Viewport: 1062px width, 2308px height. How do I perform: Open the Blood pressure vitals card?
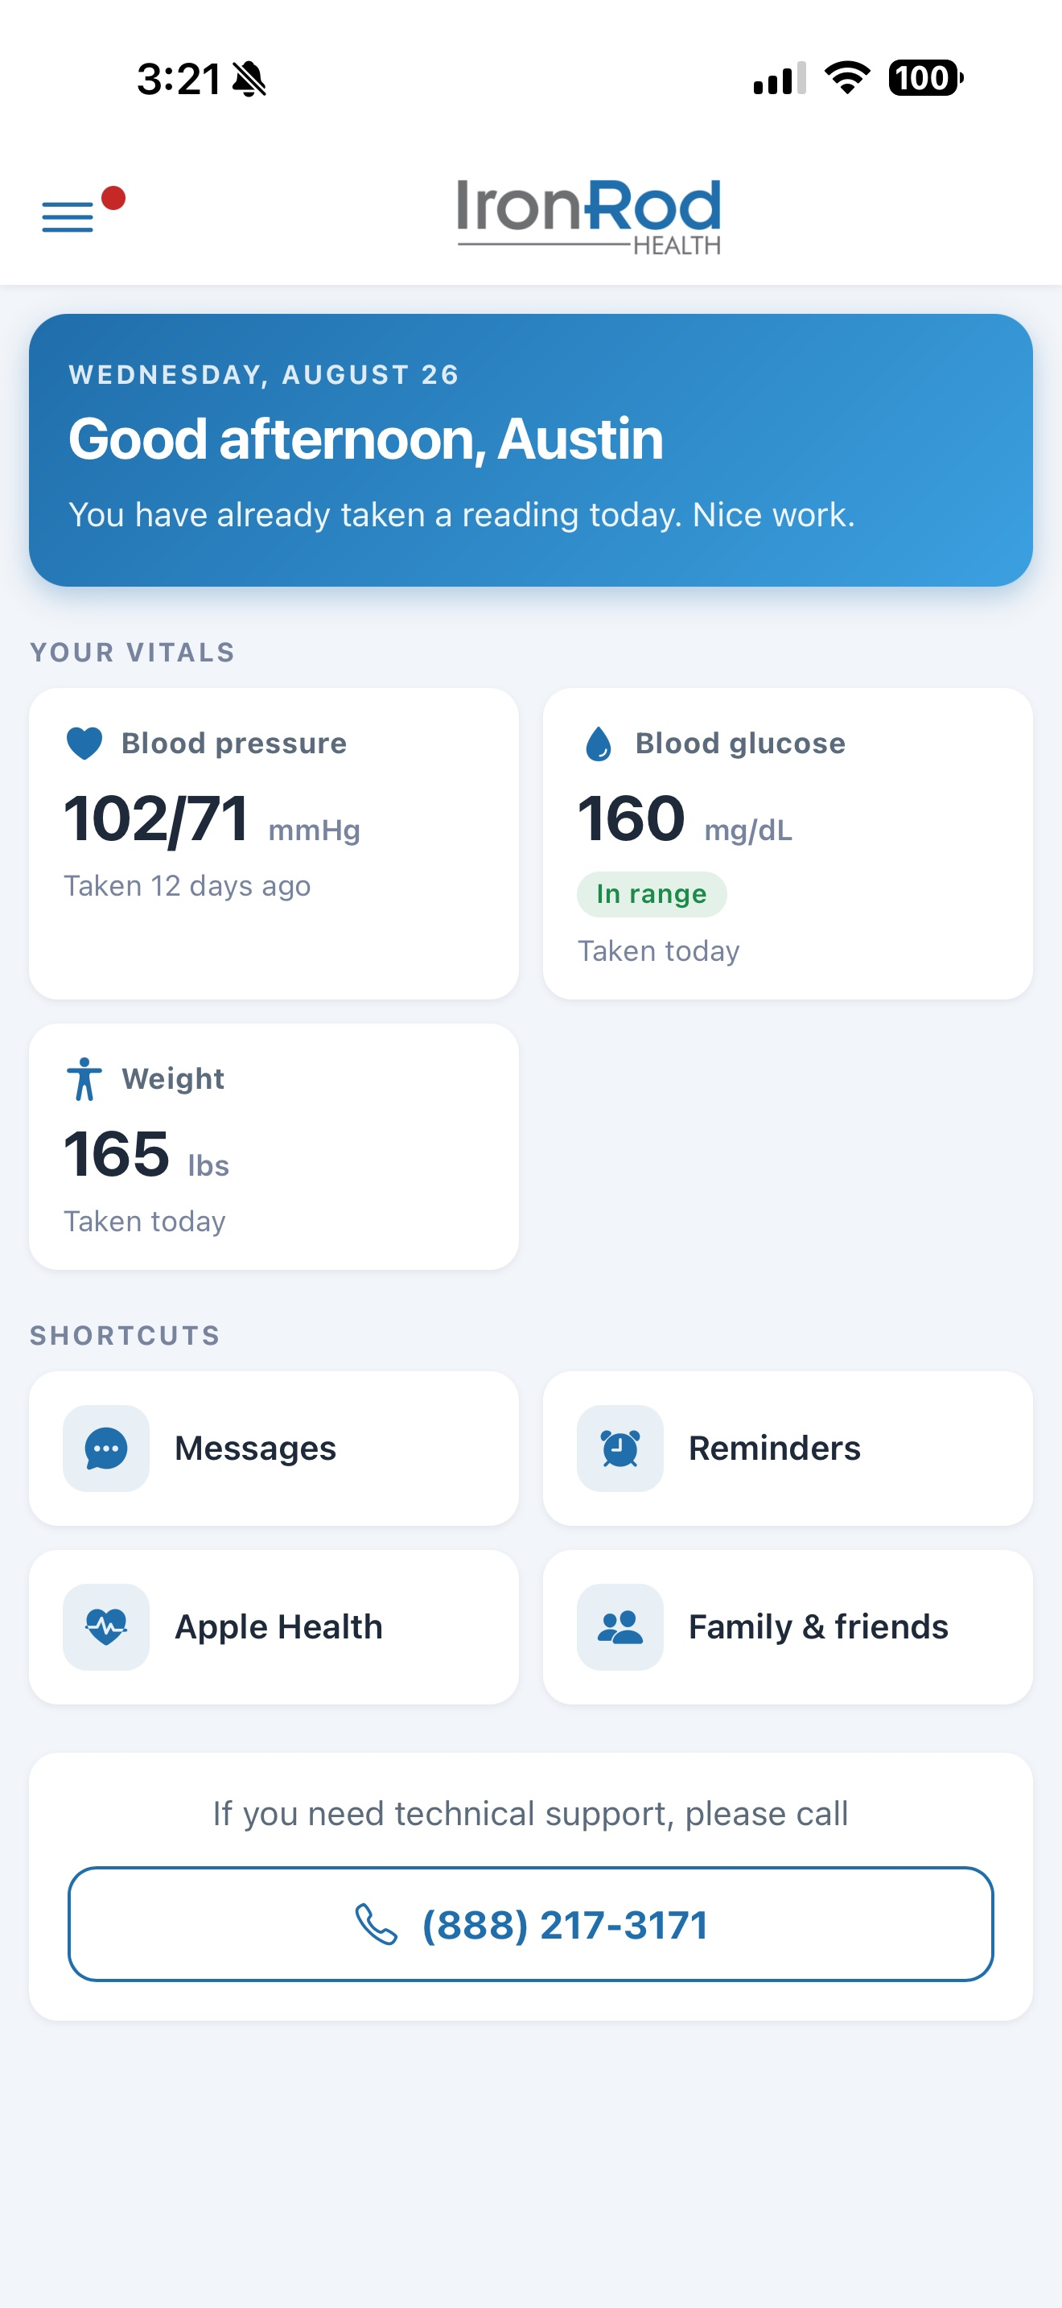click(274, 844)
